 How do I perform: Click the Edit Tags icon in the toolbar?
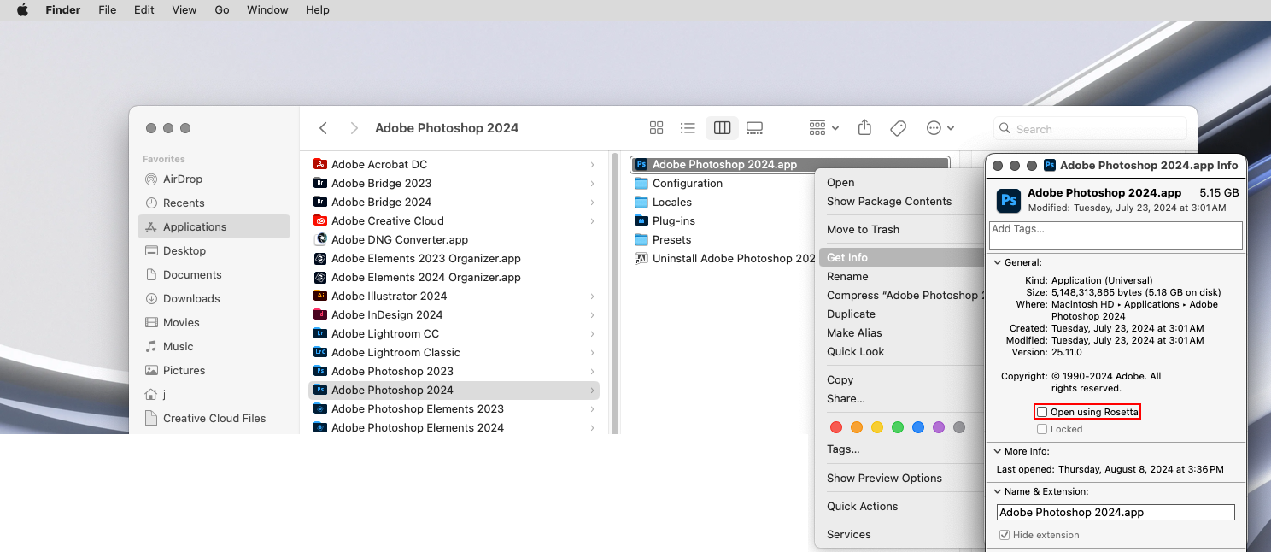(898, 127)
